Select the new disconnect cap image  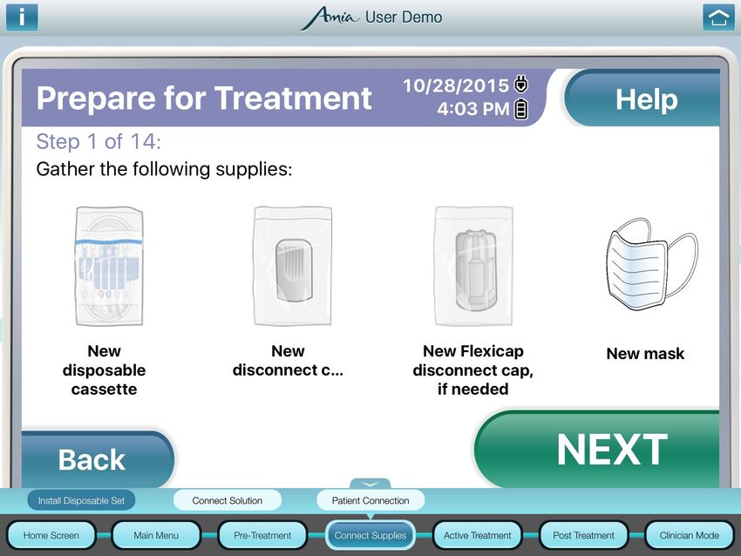point(293,266)
